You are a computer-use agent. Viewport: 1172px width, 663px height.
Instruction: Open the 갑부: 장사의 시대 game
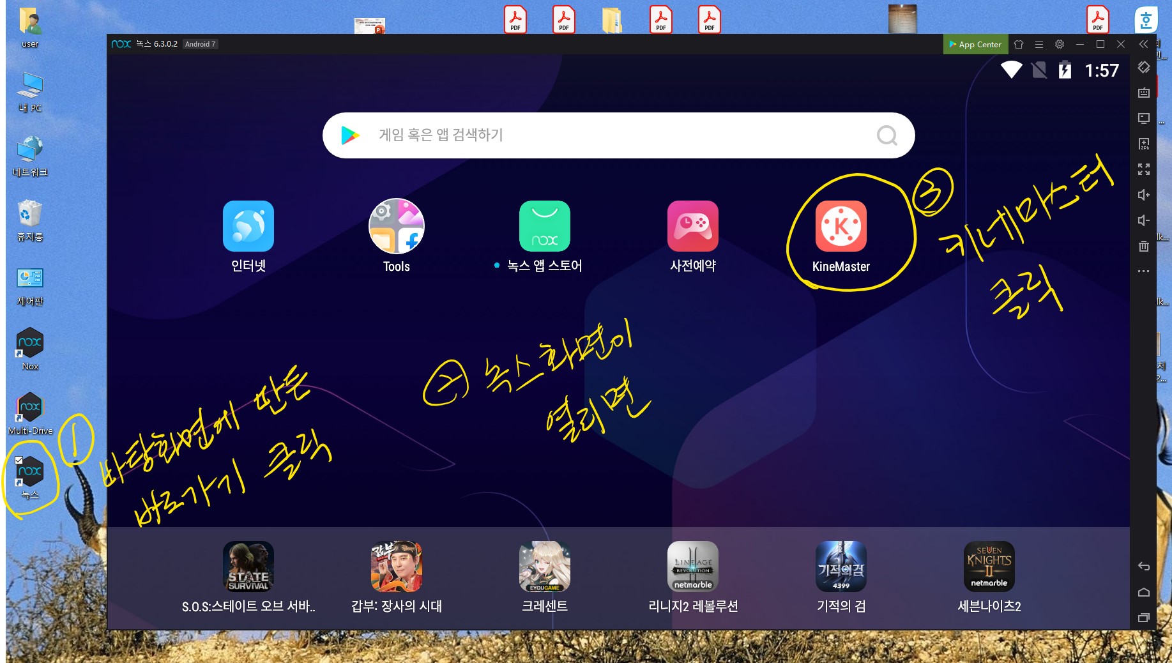point(397,567)
